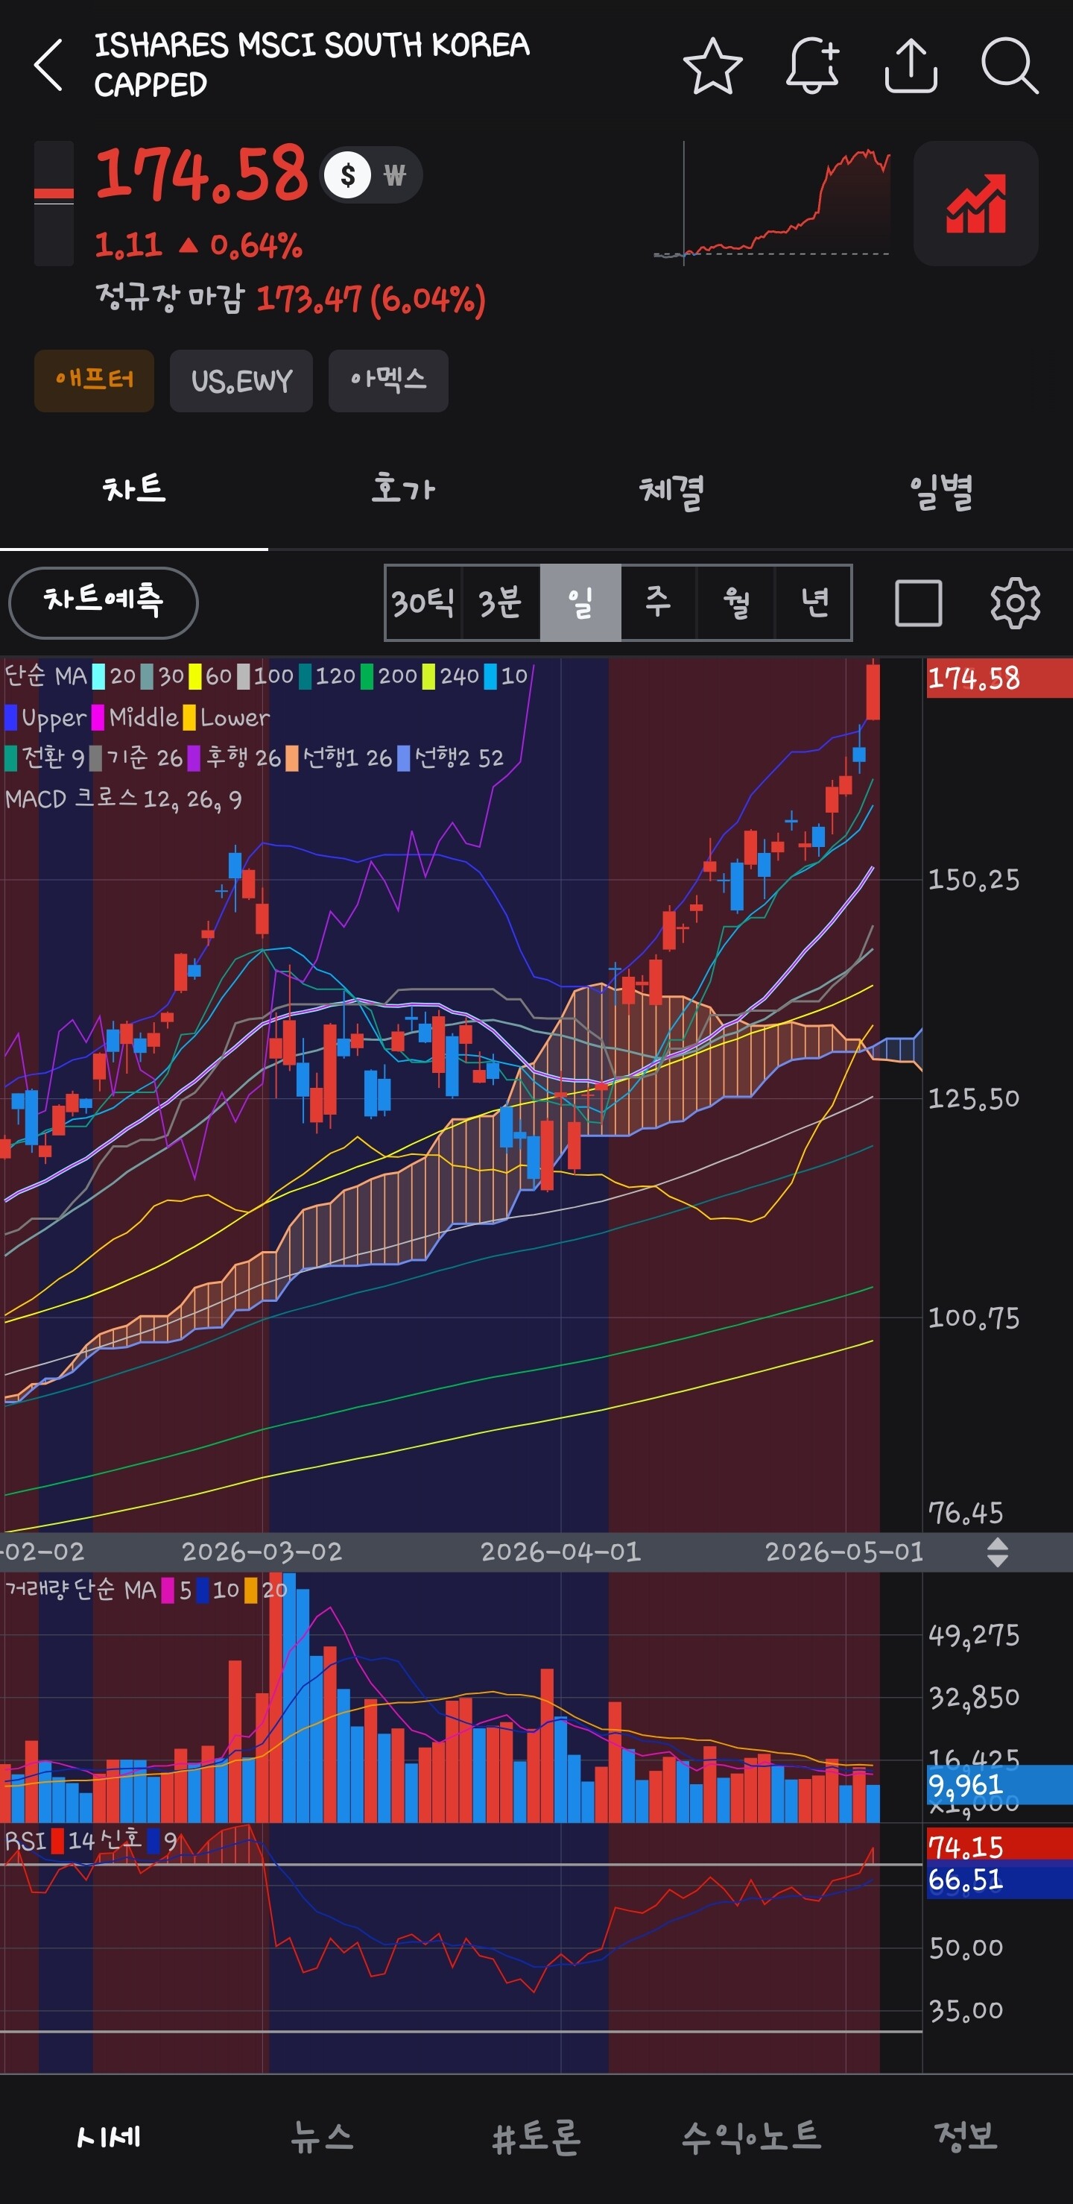Select the 일 daily chart interval
This screenshot has height=2204, width=1073.
click(x=580, y=602)
